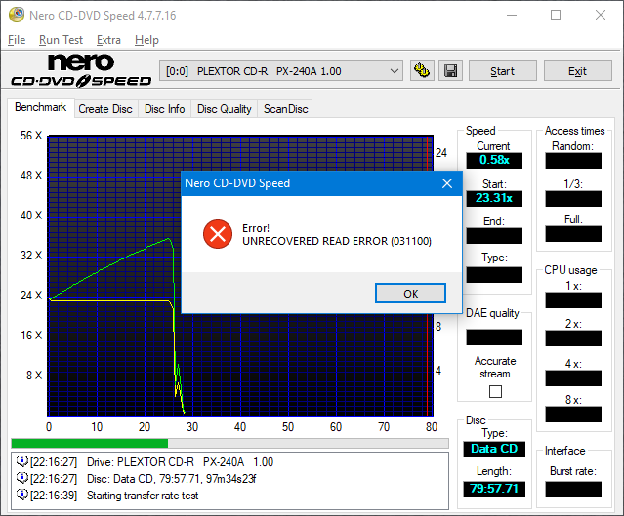Image resolution: width=624 pixels, height=516 pixels.
Task: Click the CPU usage 8 x field
Action: click(x=573, y=415)
